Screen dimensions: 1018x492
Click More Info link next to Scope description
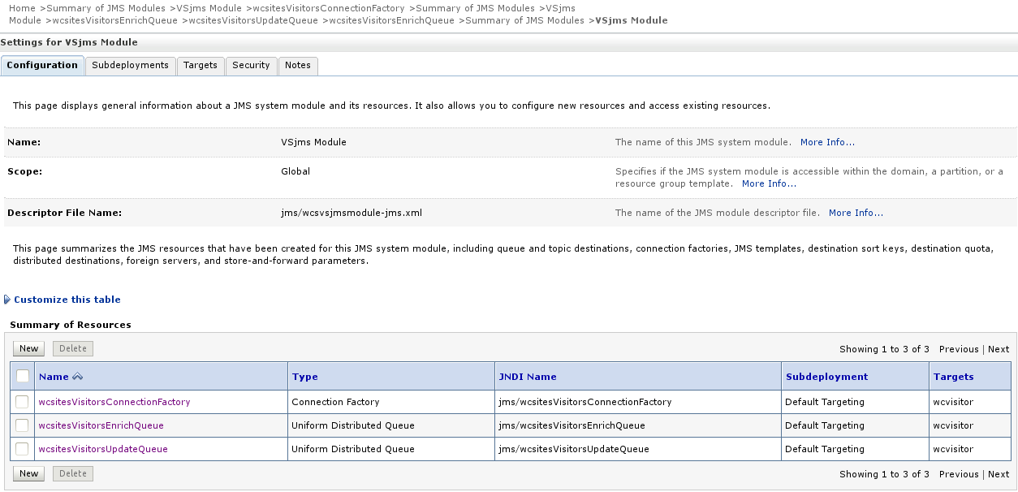point(769,183)
